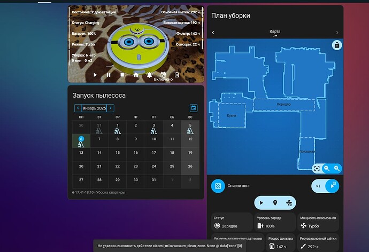
Task: Click the Батарея: 100% label
Action: coord(84,34)
